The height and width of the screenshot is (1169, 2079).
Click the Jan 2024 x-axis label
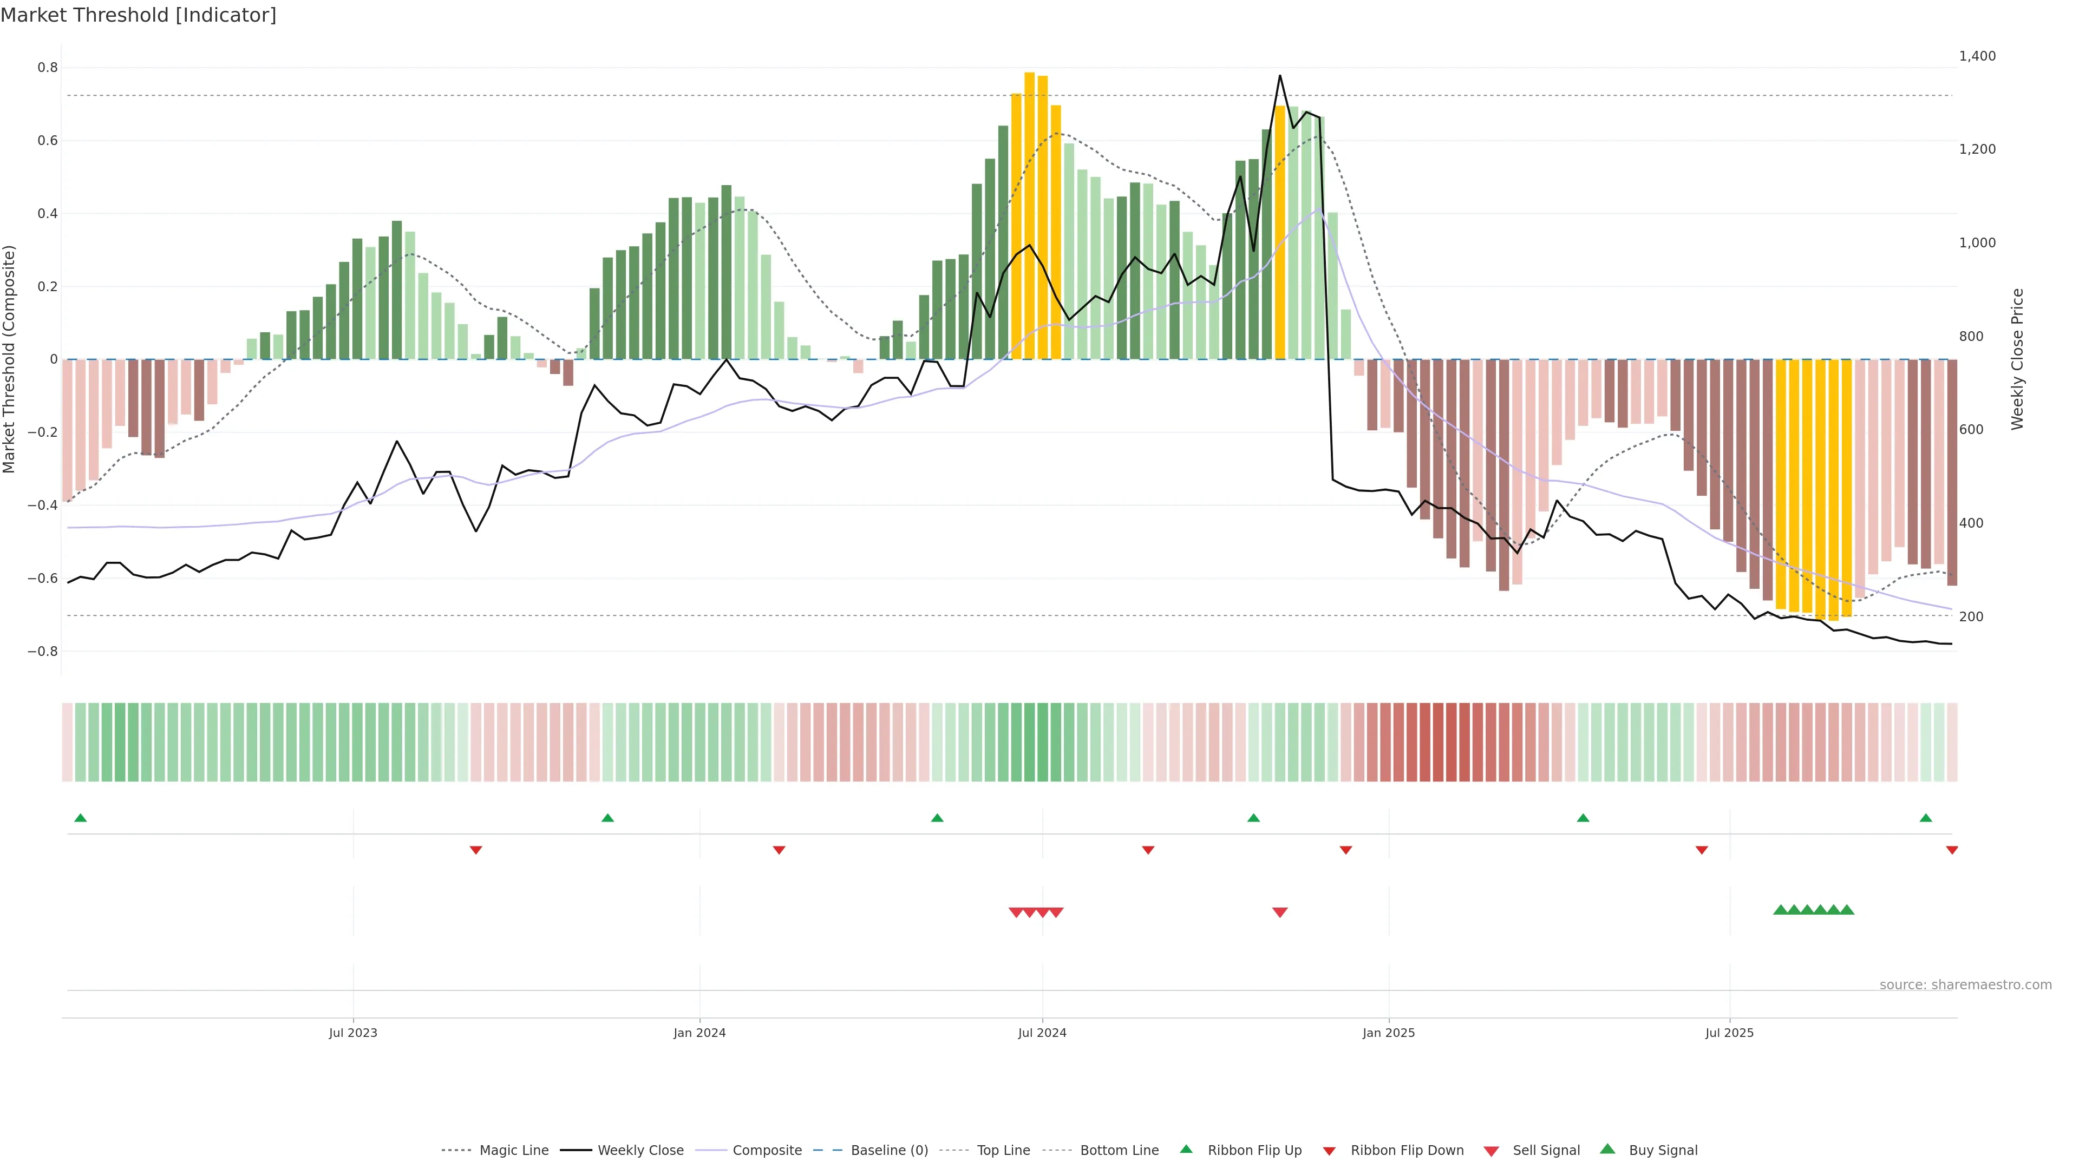(699, 1033)
